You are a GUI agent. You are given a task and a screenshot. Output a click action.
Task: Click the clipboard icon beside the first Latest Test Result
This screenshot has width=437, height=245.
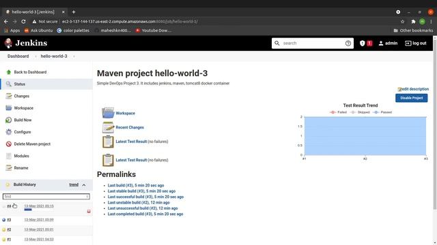click(x=108, y=142)
